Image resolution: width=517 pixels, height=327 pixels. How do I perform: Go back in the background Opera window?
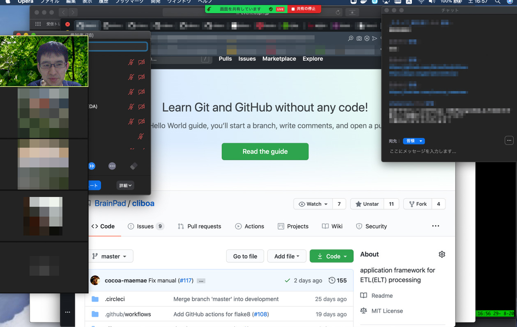[63, 12]
